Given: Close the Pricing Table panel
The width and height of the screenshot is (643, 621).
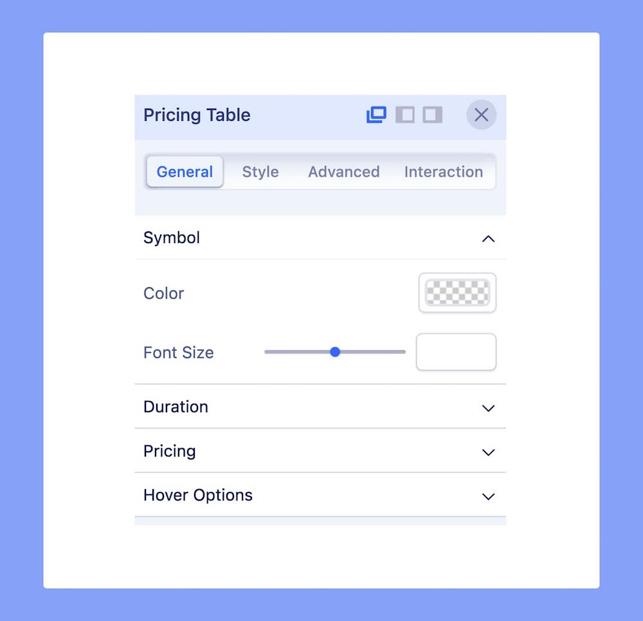Looking at the screenshot, I should (481, 115).
